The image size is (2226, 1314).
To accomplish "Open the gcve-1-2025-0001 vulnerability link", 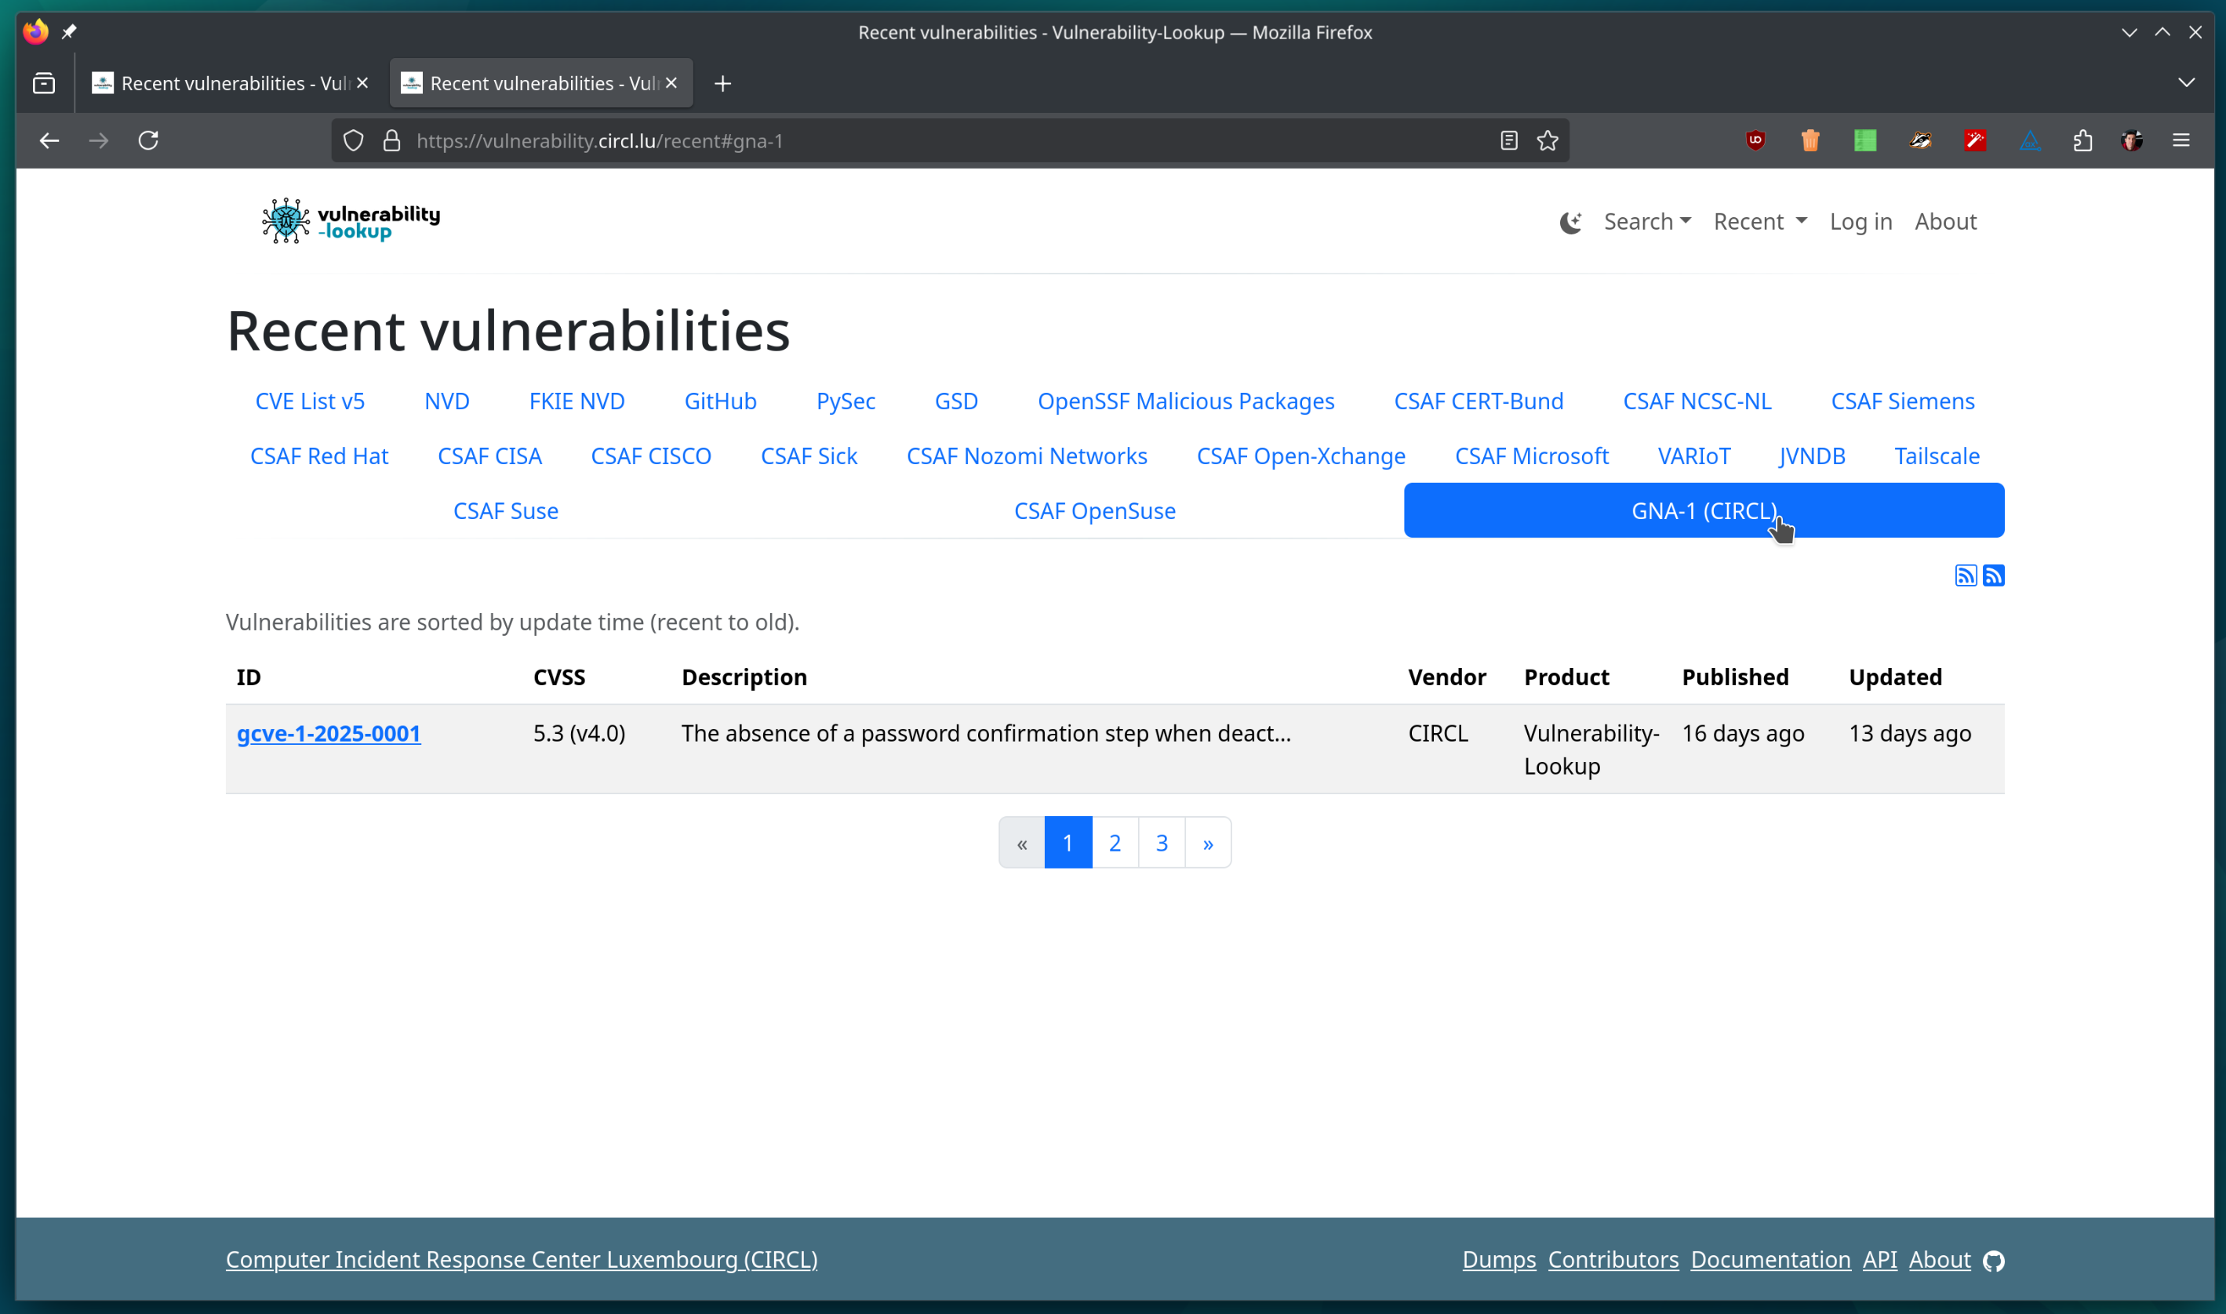I will pos(329,733).
